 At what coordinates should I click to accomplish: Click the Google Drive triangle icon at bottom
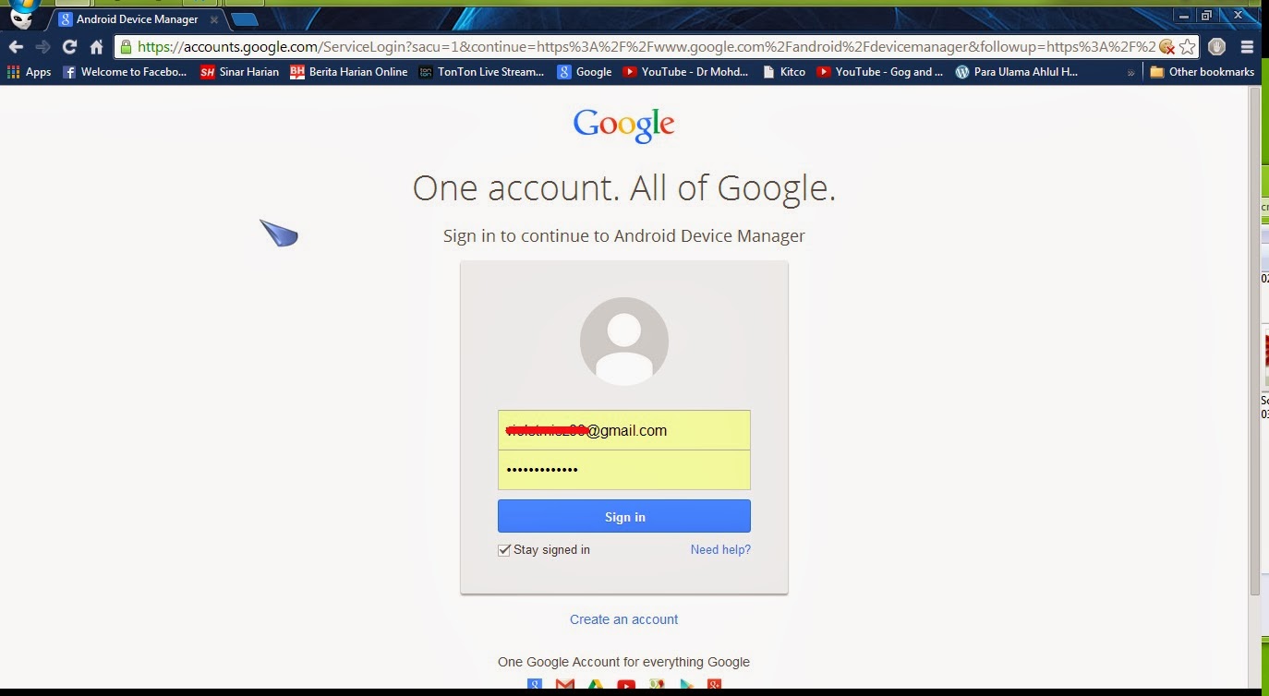[596, 685]
